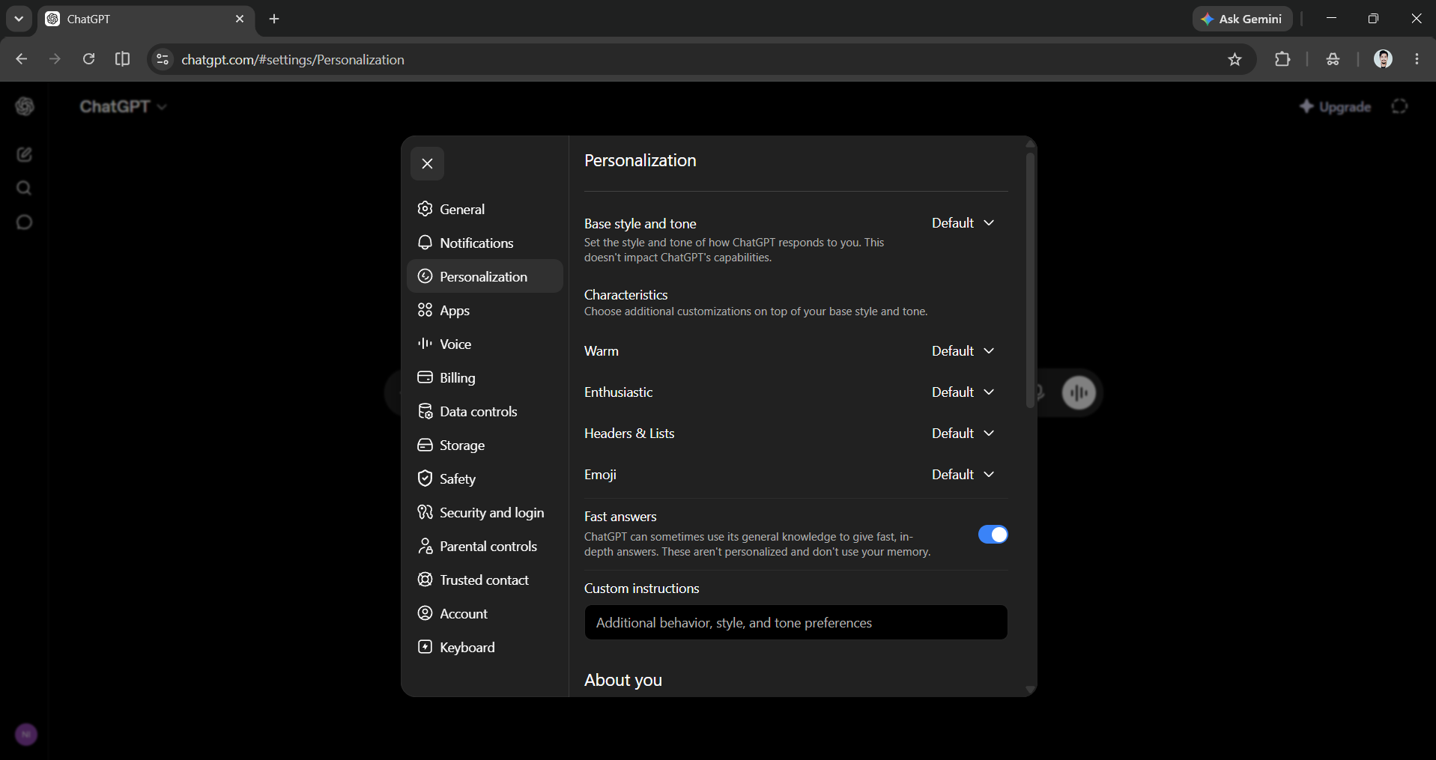Select the Personalization settings section

coord(485,276)
